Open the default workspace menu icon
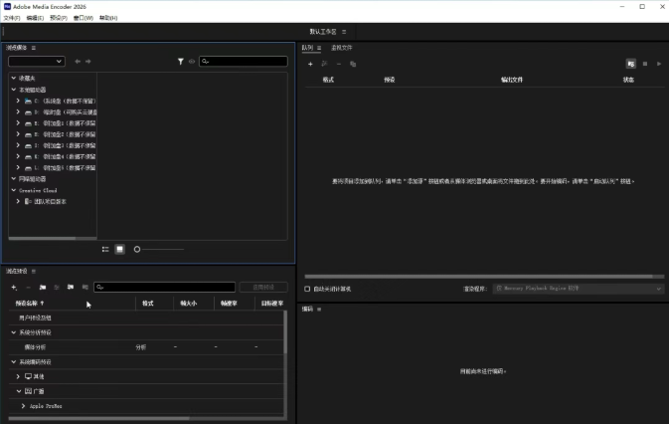Viewport: 669px width, 424px height. tap(344, 32)
